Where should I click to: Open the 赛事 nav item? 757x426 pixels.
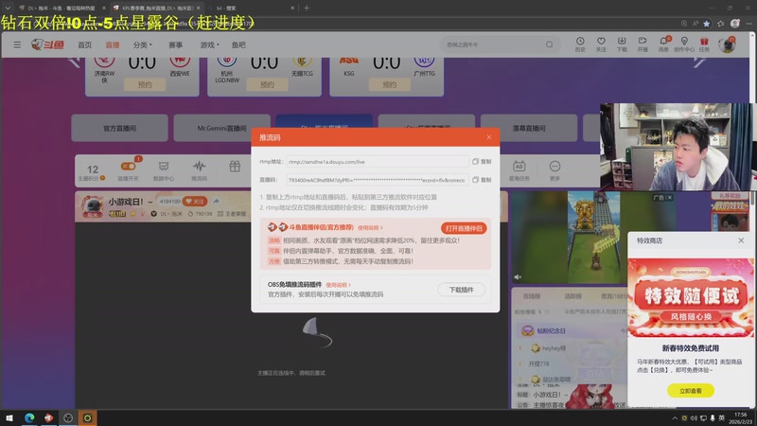pos(175,44)
